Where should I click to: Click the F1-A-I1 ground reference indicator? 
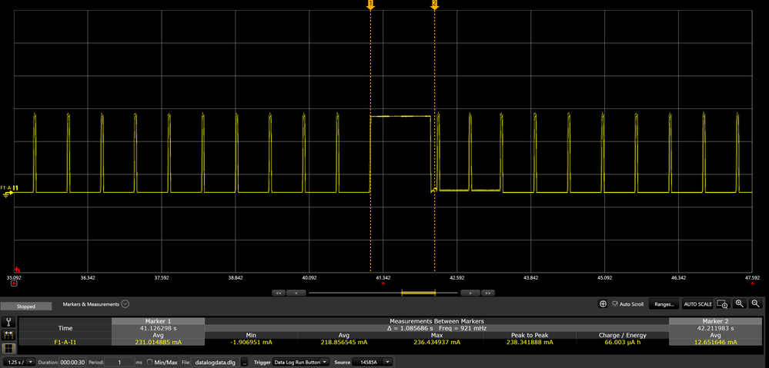point(8,194)
